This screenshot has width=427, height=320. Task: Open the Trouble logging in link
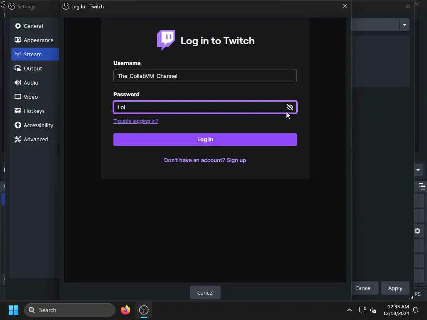click(x=136, y=121)
